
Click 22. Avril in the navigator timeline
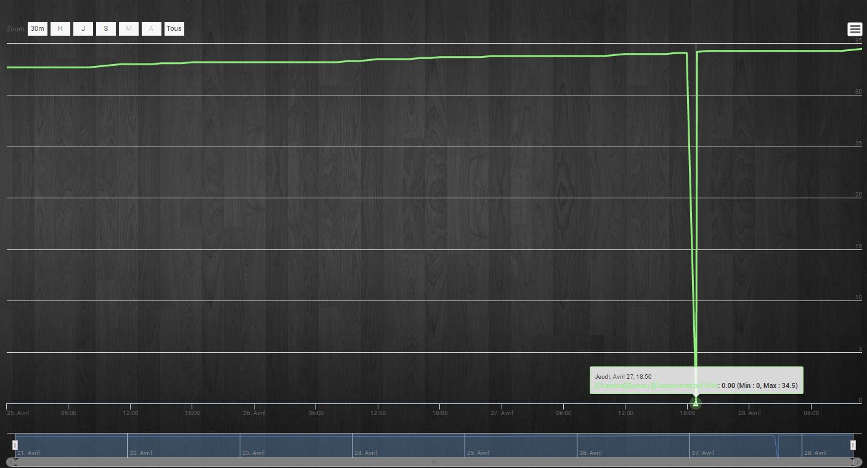[140, 453]
